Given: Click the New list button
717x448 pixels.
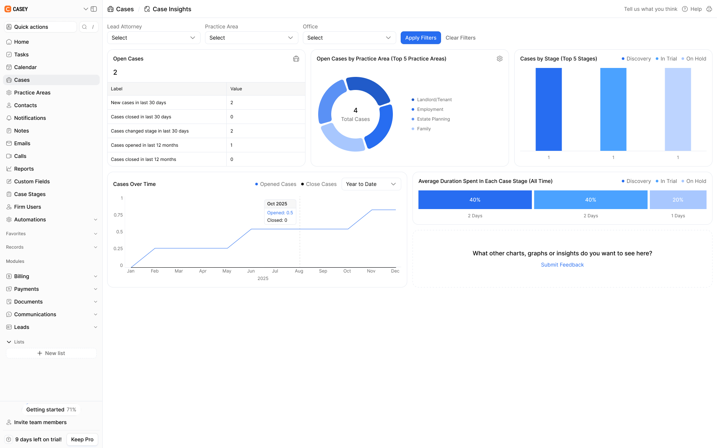Looking at the screenshot, I should (x=51, y=353).
